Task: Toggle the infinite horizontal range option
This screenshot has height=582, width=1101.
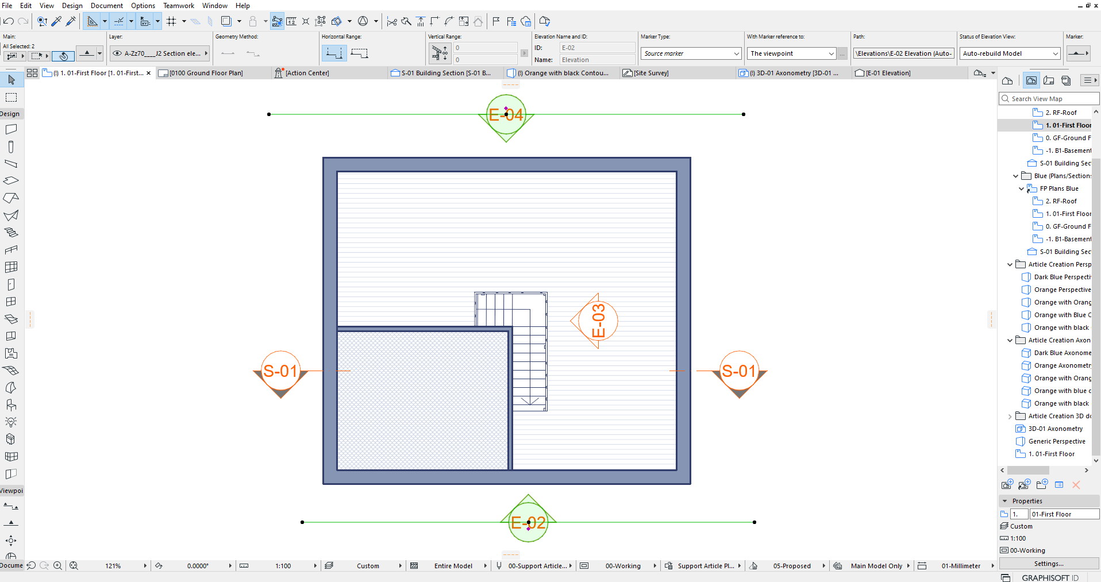Action: click(334, 53)
